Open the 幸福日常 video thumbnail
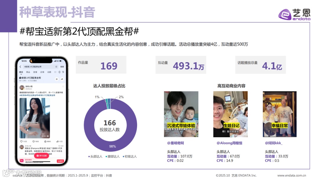 coord(279,114)
